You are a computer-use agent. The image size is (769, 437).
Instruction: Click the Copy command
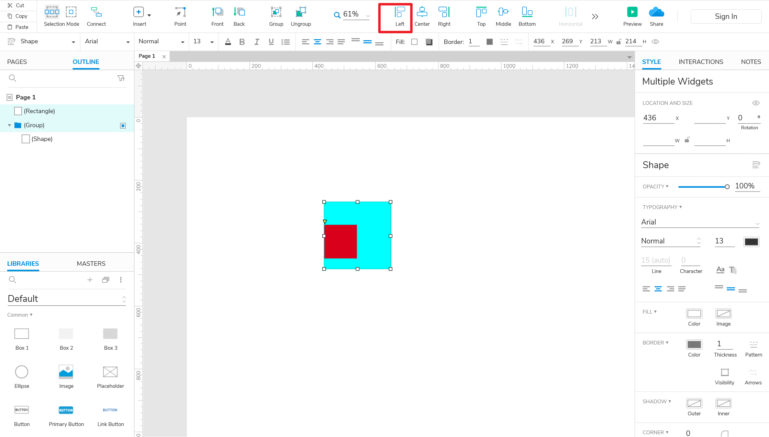coord(18,16)
